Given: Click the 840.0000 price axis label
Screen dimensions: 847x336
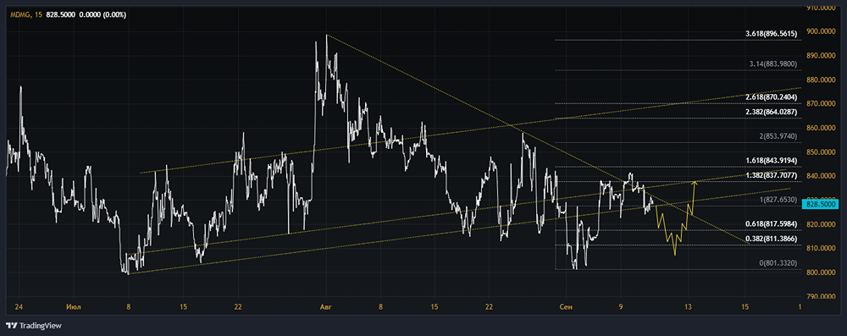Looking at the screenshot, I should pos(821,176).
